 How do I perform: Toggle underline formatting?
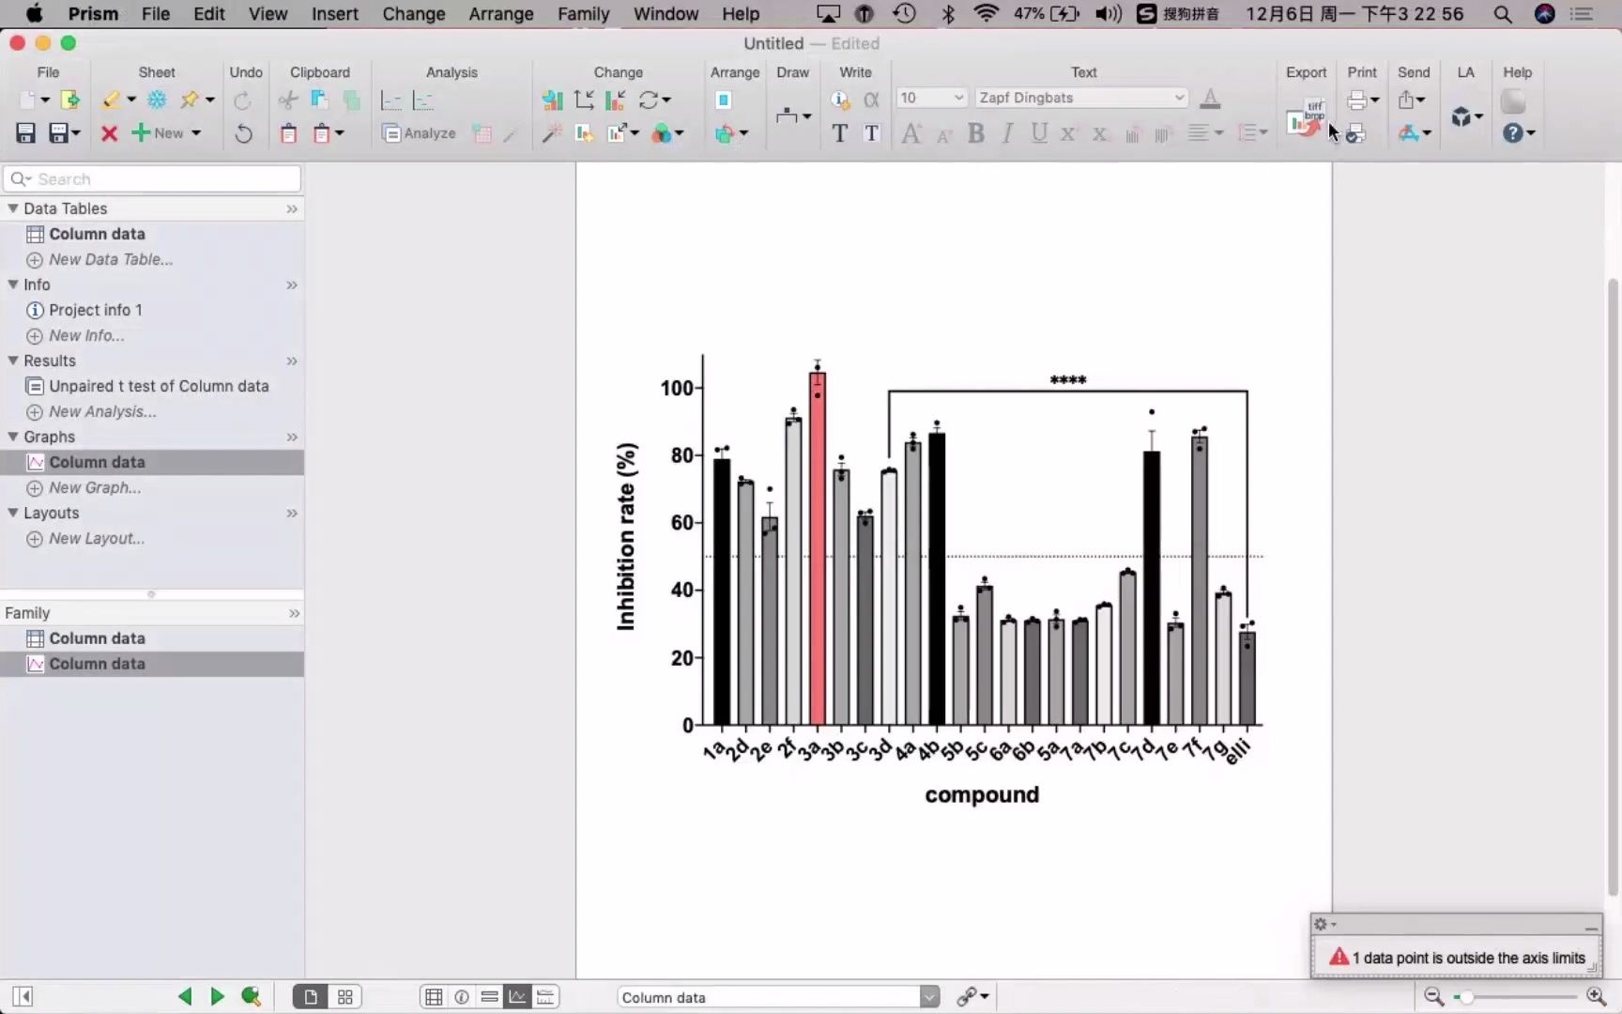pos(1038,133)
